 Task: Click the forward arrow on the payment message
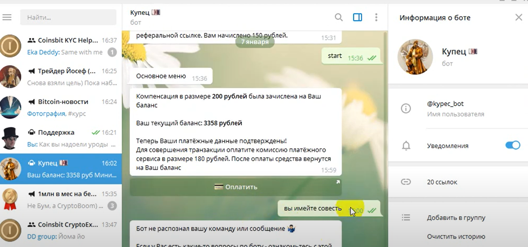point(337,182)
